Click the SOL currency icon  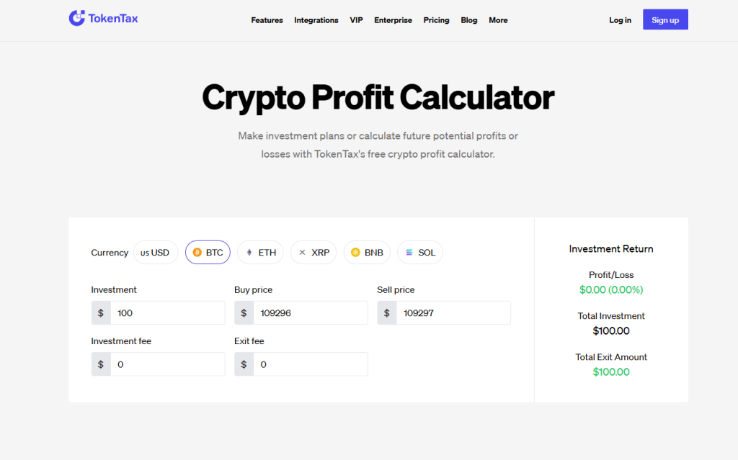point(407,252)
